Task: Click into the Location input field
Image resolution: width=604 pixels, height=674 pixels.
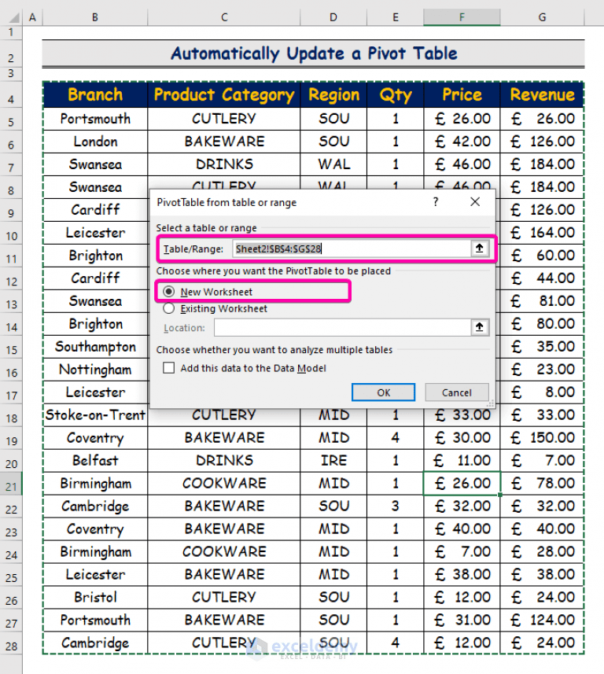Action: (343, 327)
